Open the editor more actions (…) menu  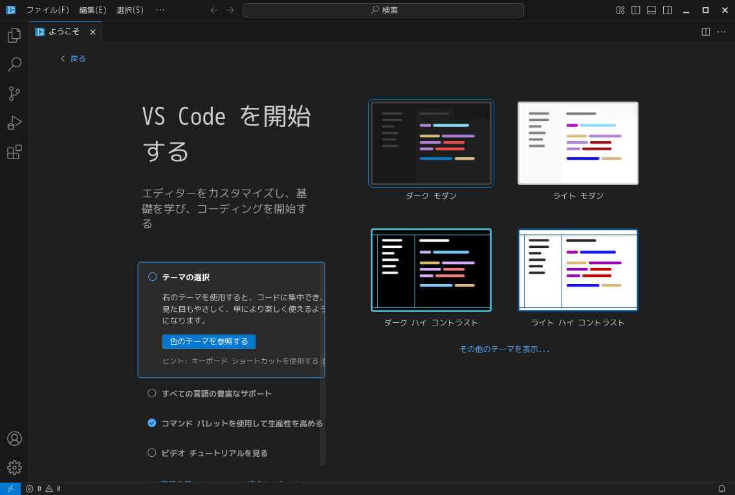coord(721,32)
